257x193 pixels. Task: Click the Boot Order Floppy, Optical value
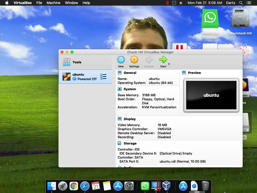point(158,101)
